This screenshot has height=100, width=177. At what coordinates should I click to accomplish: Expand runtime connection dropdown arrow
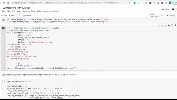tap(162, 16)
